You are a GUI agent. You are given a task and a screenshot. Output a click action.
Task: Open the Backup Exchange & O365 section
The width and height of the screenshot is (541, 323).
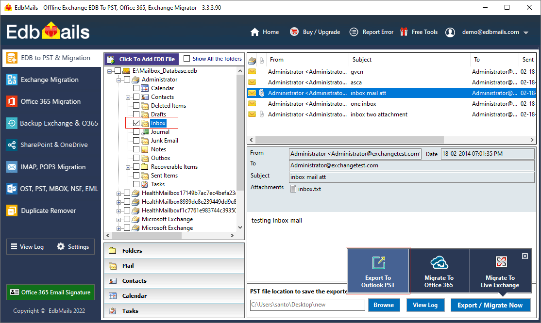pos(52,123)
